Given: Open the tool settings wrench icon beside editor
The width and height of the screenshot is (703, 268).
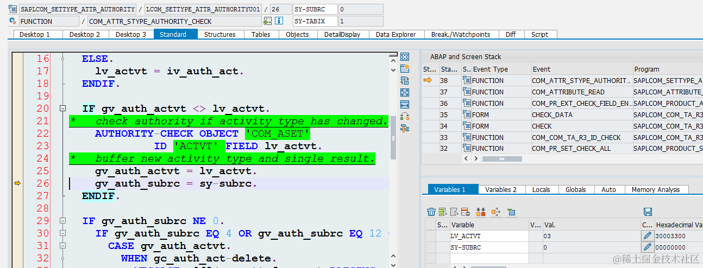Looking at the screenshot, I should [x=405, y=128].
